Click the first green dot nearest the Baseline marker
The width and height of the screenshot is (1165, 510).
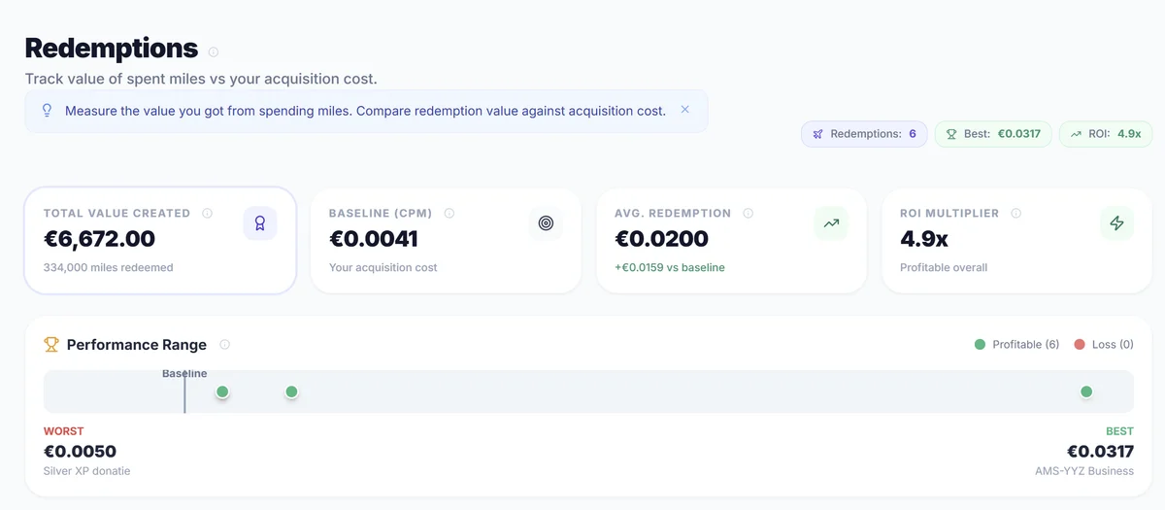pyautogui.click(x=222, y=392)
